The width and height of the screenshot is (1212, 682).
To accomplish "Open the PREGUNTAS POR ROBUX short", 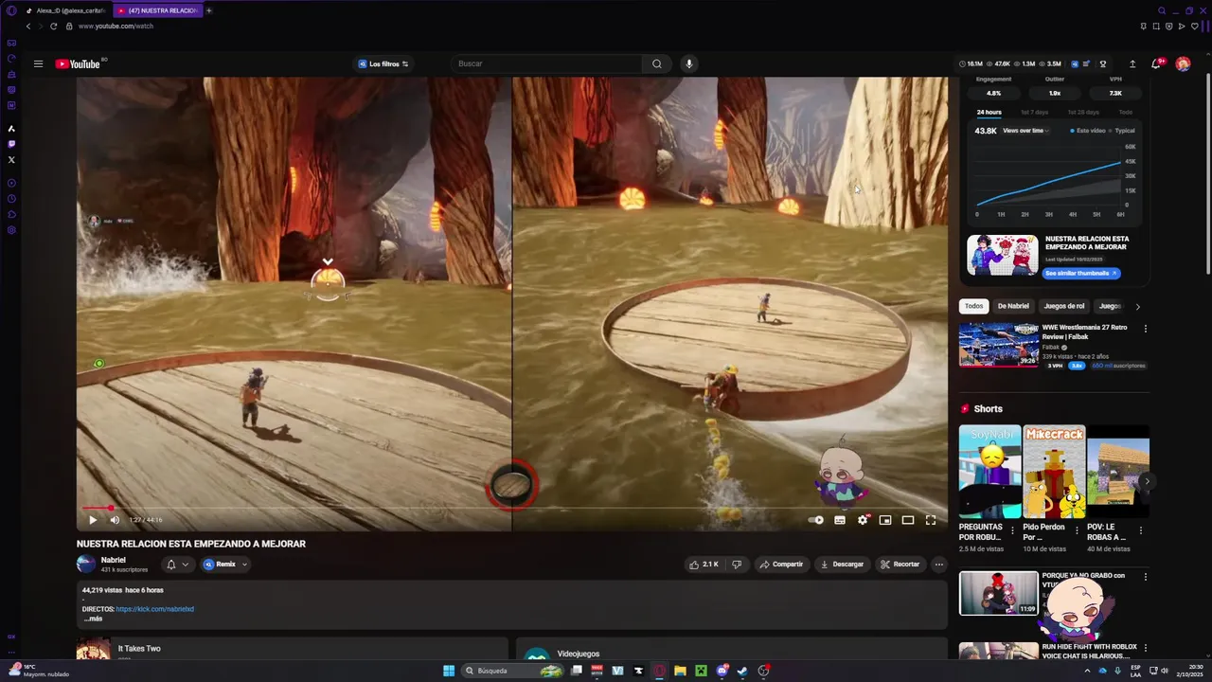I will coord(989,472).
